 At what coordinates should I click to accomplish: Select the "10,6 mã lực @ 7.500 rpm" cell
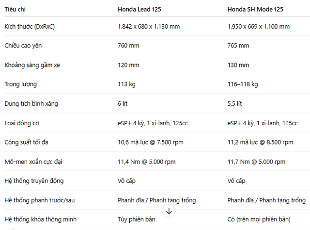click(150, 142)
